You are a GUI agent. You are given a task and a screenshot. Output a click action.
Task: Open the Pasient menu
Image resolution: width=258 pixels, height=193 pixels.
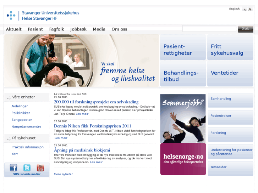pyautogui.click(x=35, y=29)
